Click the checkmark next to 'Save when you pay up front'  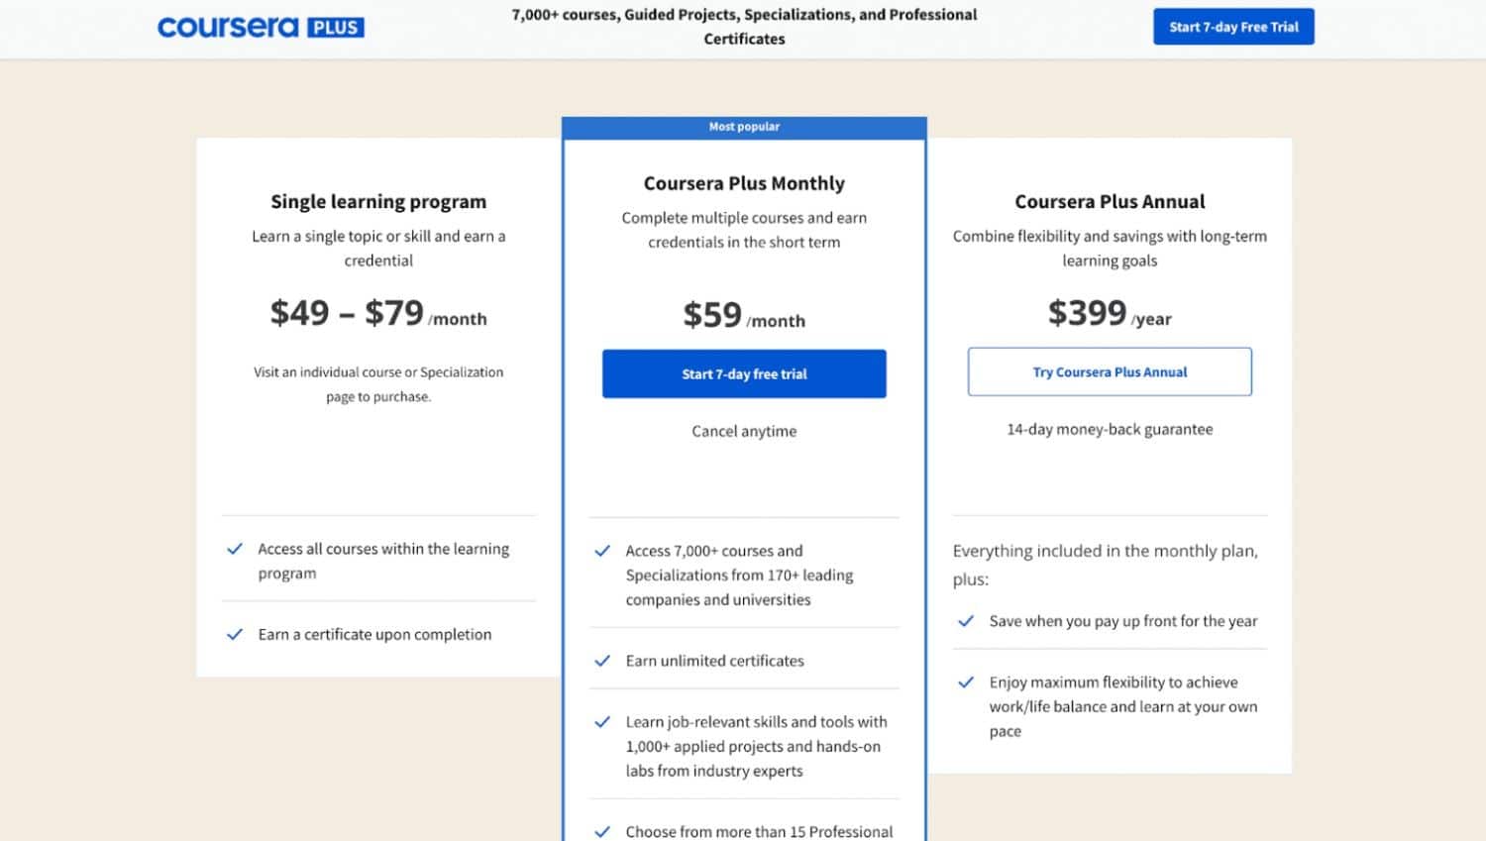pos(966,620)
